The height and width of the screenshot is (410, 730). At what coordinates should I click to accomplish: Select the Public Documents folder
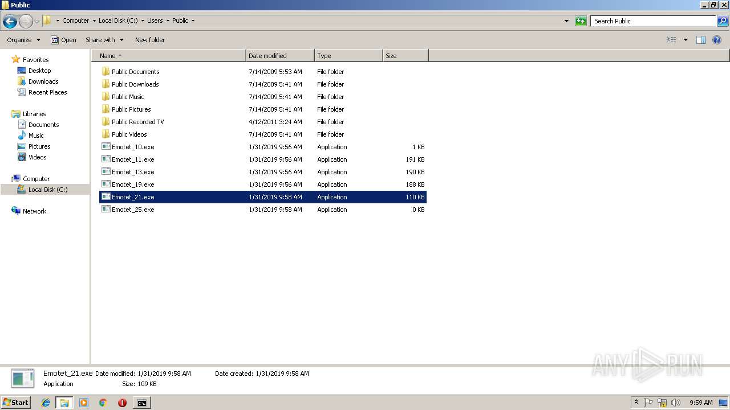tap(263, 72)
